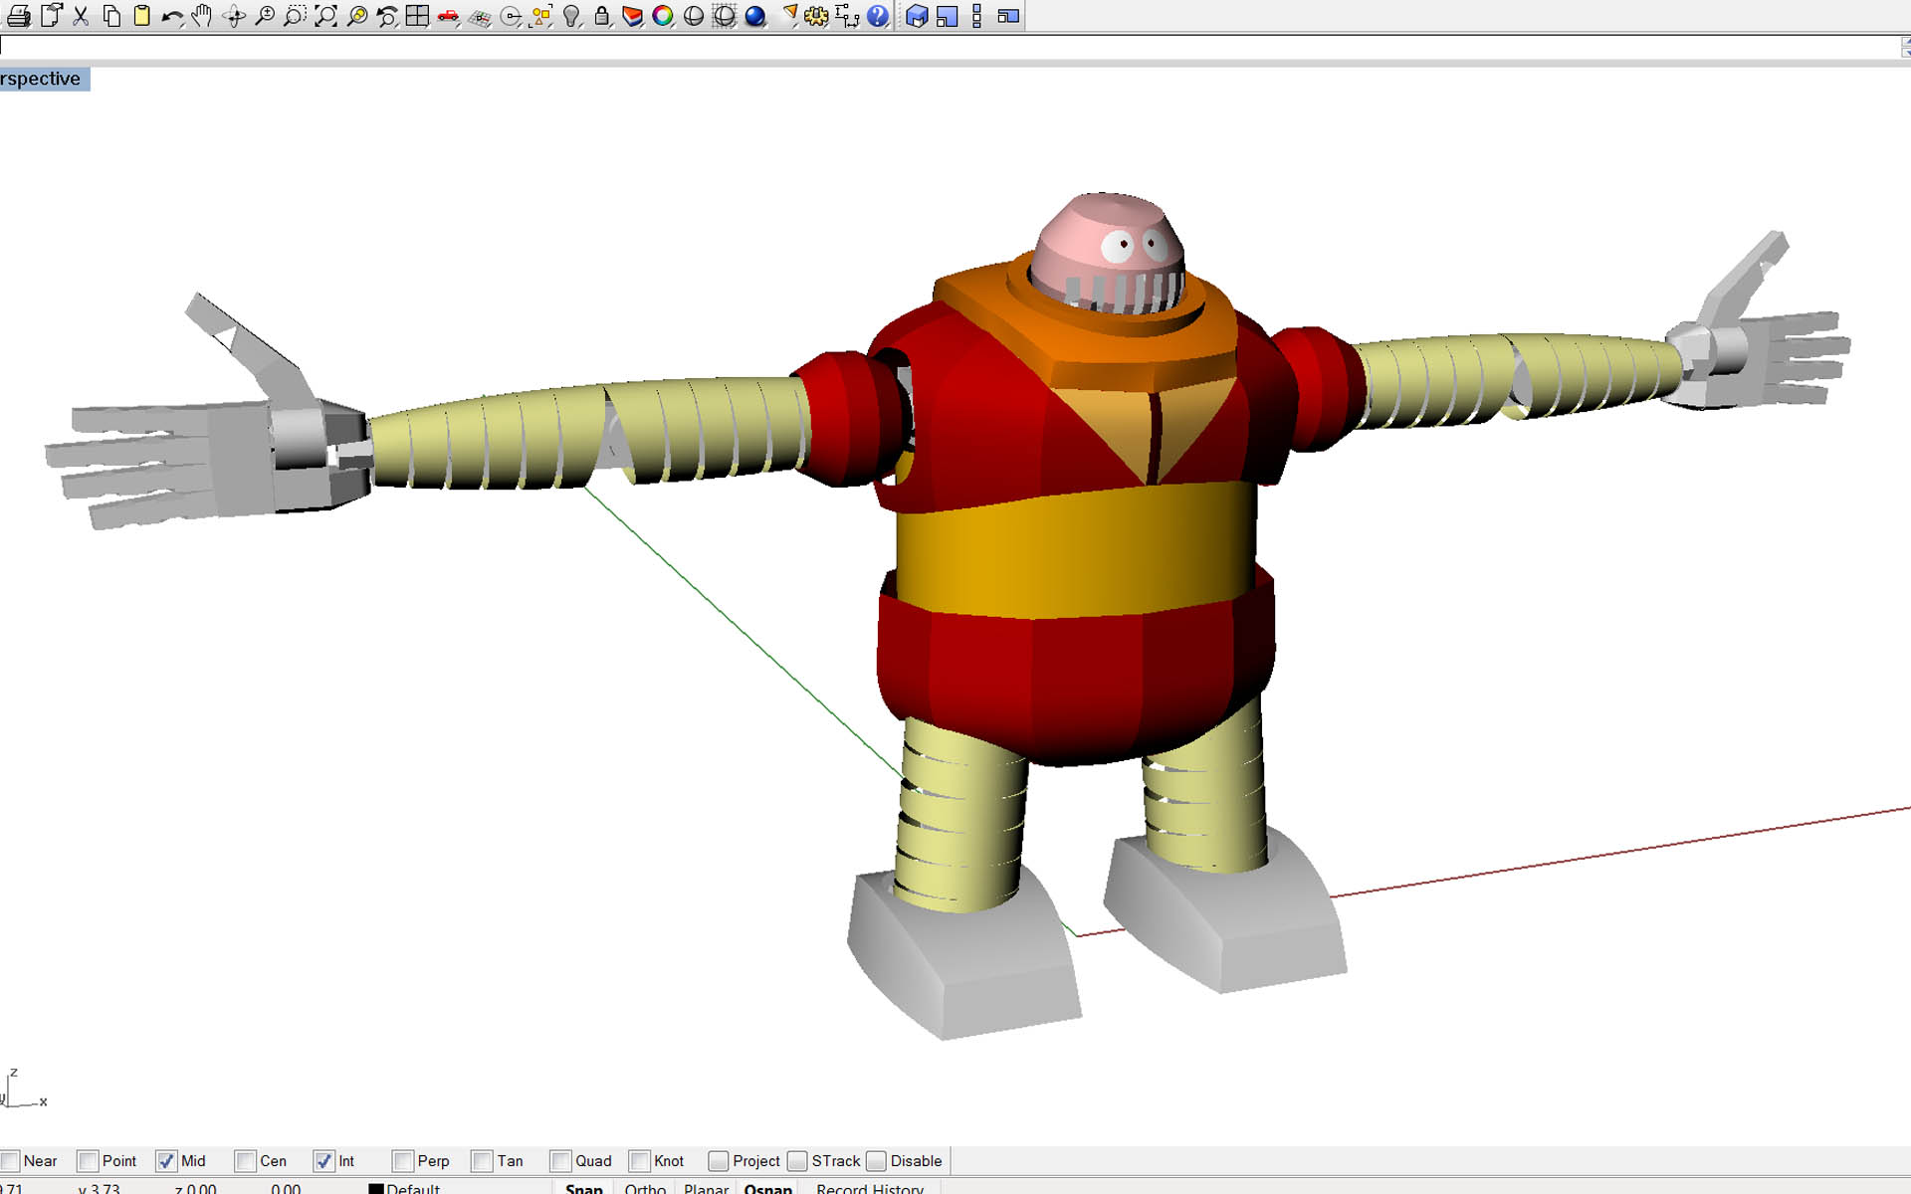Image resolution: width=1911 pixels, height=1194 pixels.
Task: Click the Dimension tool icon
Action: pos(847,16)
